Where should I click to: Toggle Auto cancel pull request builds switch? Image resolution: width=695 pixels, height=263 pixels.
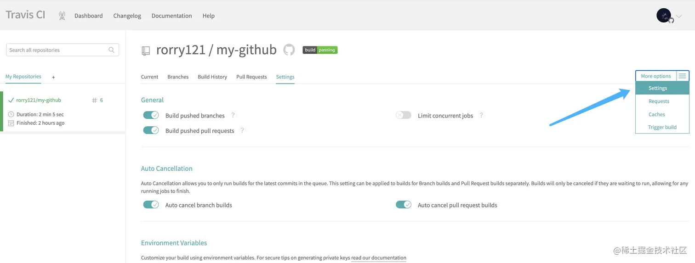pos(404,205)
